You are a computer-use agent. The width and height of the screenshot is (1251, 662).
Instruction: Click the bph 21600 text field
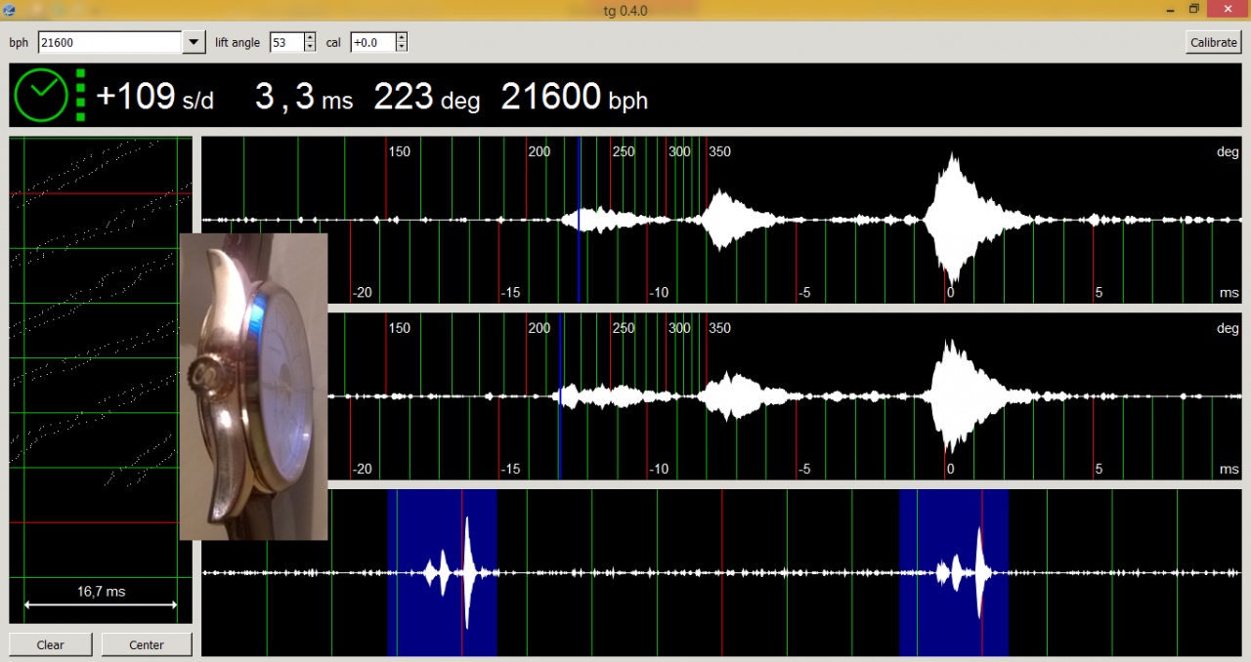click(109, 42)
